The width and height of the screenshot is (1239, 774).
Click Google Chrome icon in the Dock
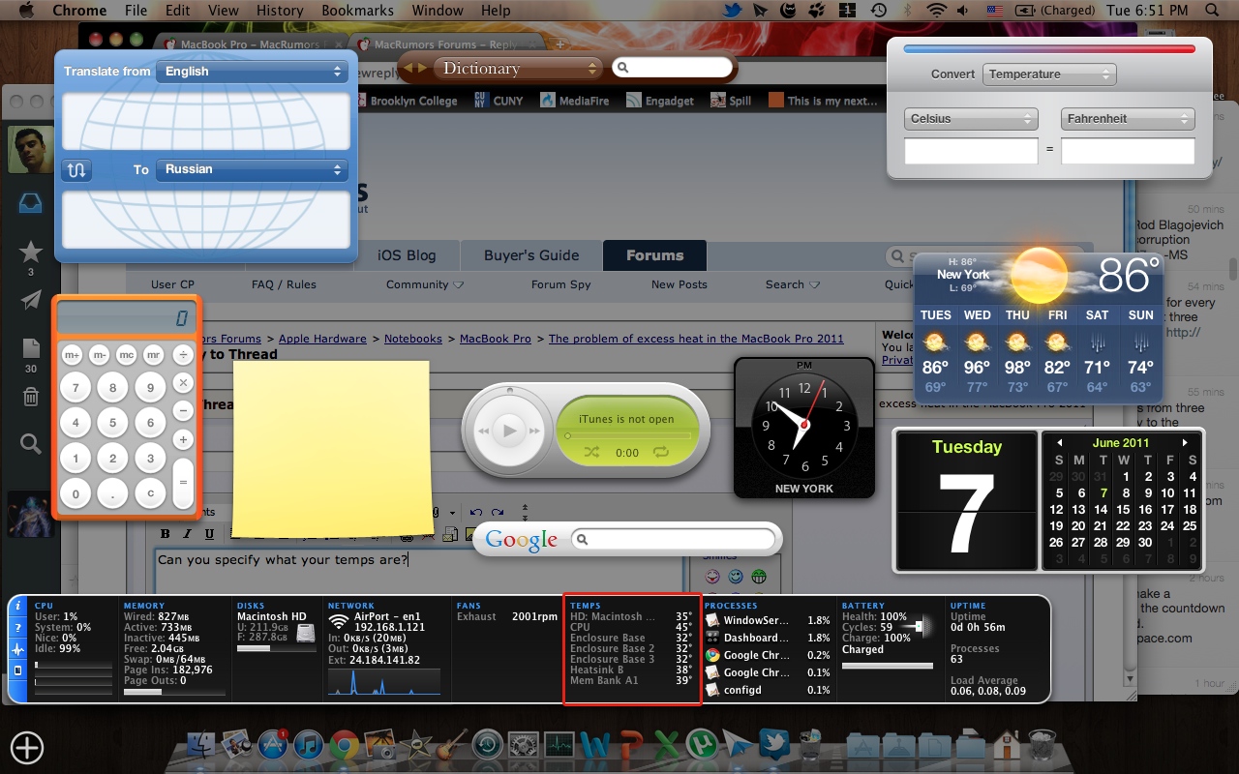pyautogui.click(x=344, y=745)
